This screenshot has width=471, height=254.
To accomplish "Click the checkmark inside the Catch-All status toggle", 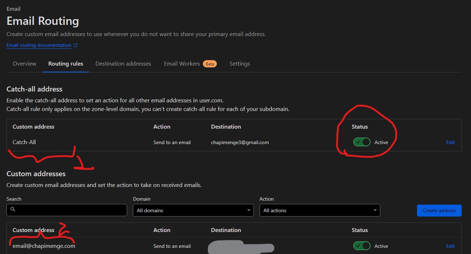I will pyautogui.click(x=358, y=142).
